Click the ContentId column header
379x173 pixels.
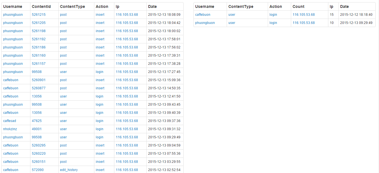[x=41, y=6]
